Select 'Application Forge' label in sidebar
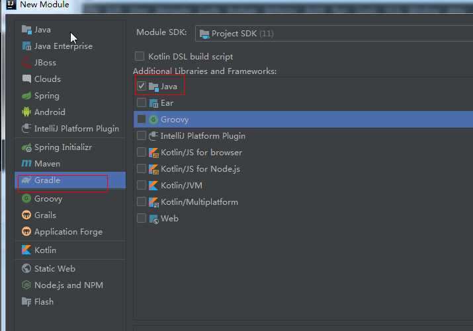 click(69, 232)
